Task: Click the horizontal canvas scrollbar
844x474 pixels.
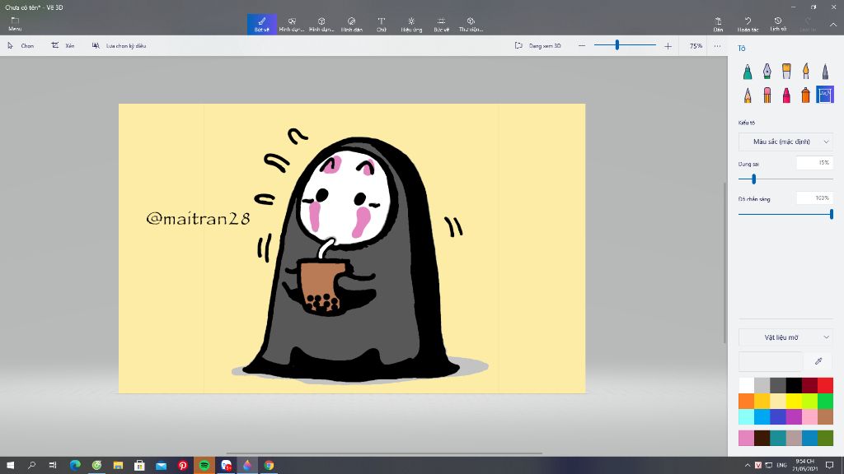Action: click(x=384, y=453)
